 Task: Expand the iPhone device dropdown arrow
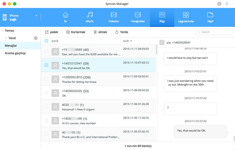pyautogui.click(x=36, y=15)
